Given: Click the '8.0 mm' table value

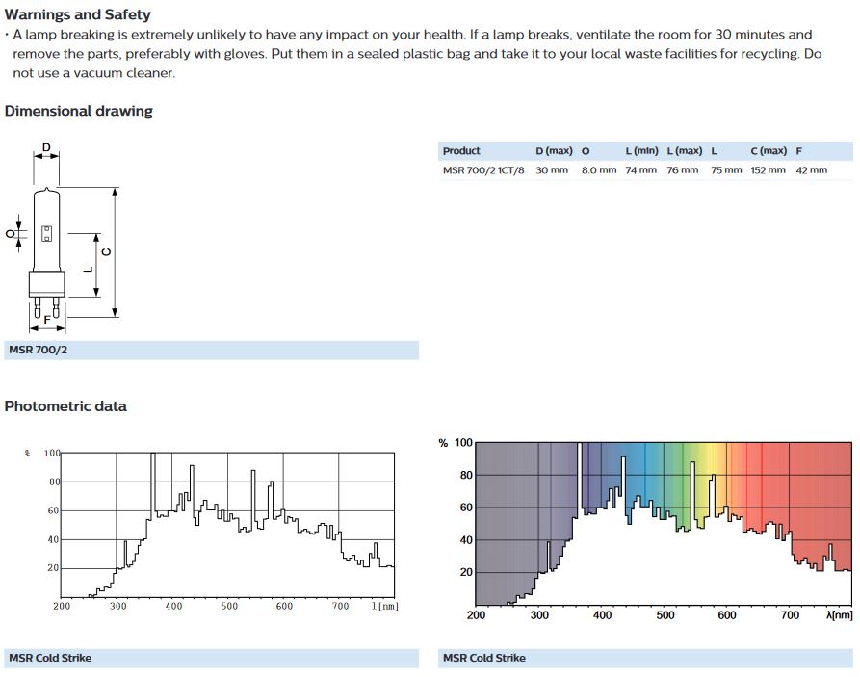Looking at the screenshot, I should click(x=599, y=170).
